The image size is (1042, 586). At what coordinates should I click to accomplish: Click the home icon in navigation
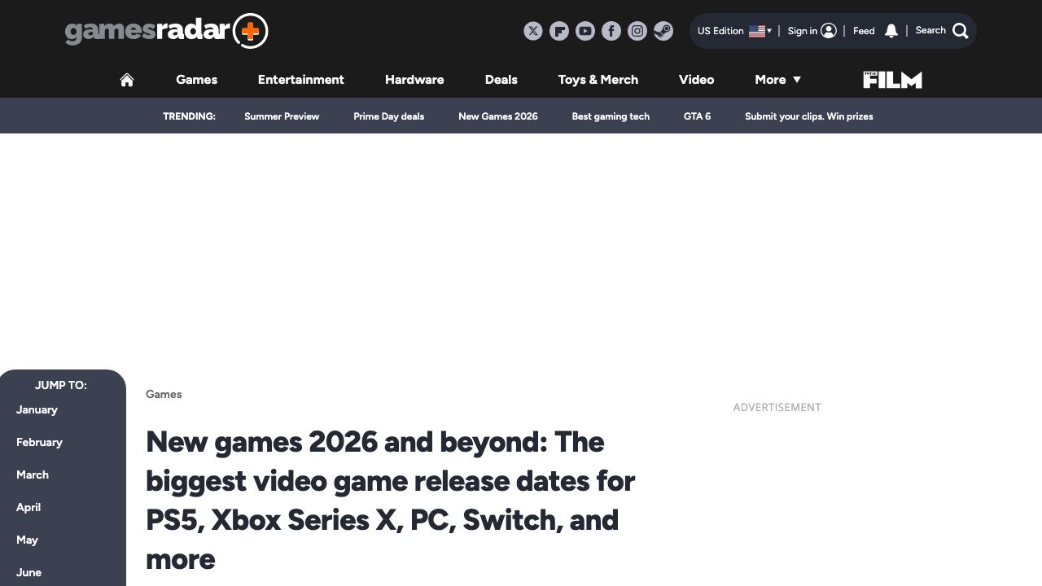click(x=127, y=80)
